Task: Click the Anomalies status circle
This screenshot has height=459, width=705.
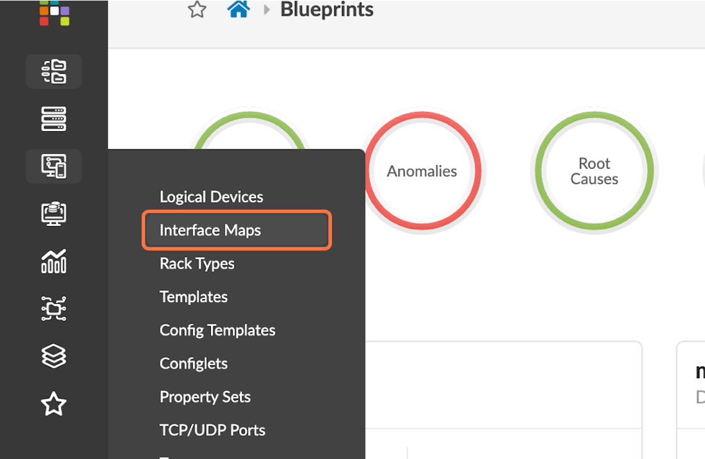Action: pos(422,171)
